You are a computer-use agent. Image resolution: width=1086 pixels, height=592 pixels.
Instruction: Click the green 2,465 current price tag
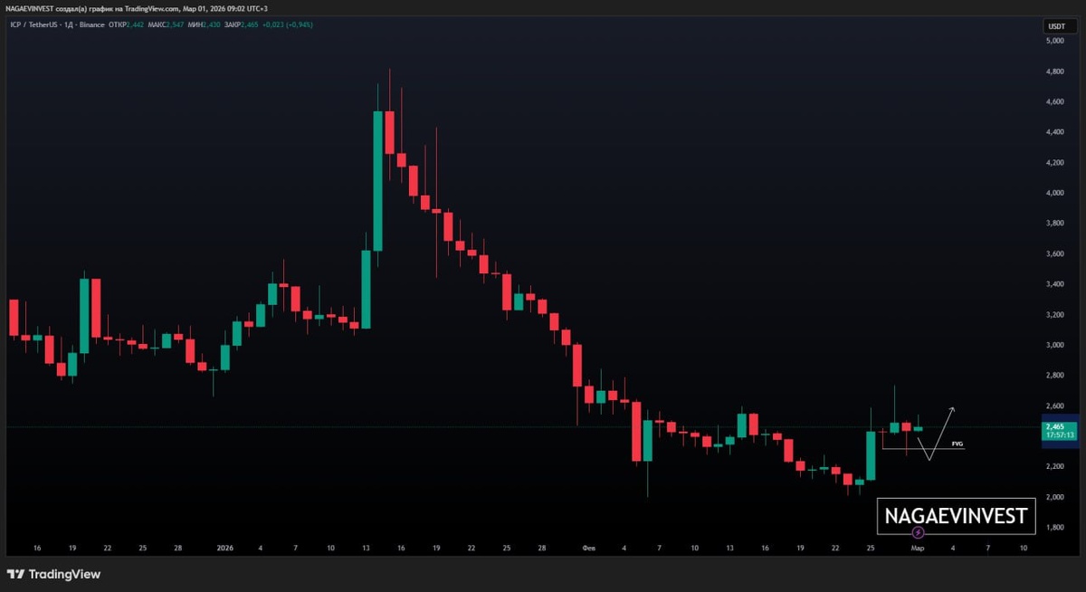coord(1054,426)
